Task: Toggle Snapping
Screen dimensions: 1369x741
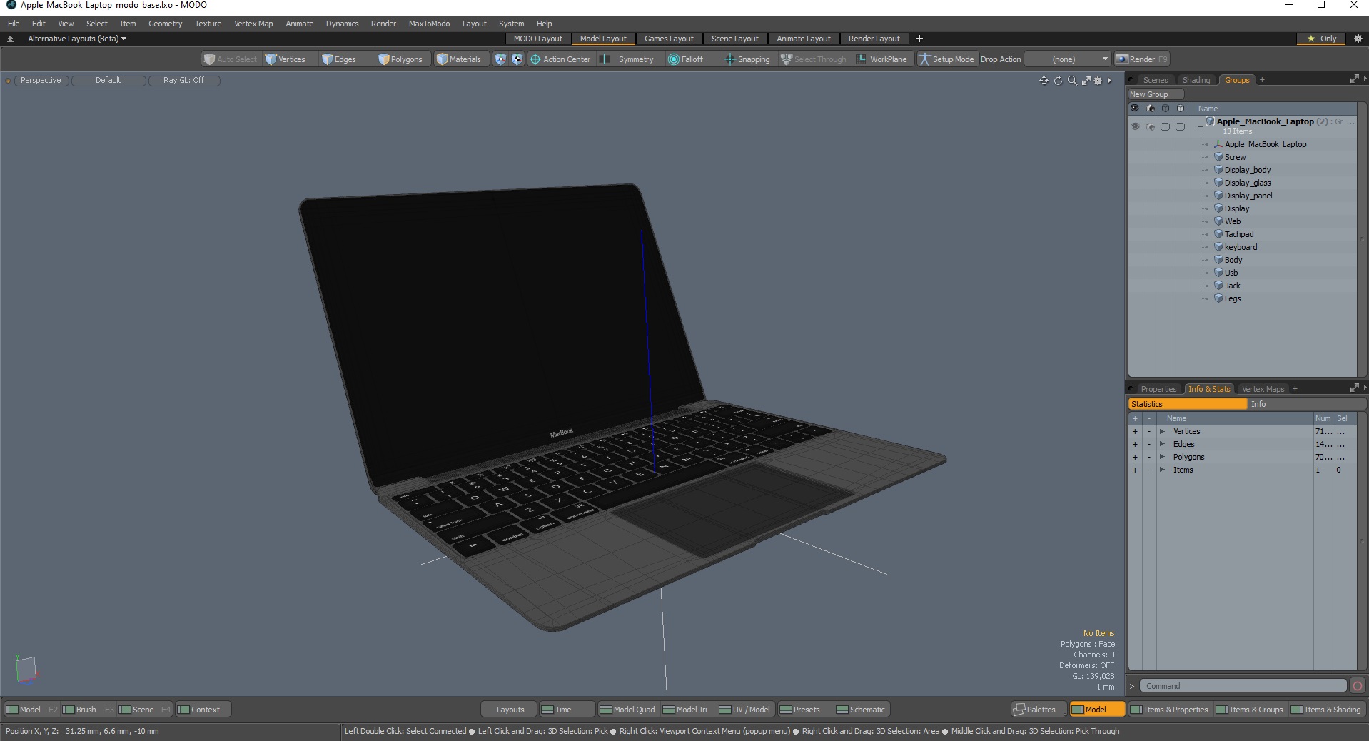Action: 747,59
